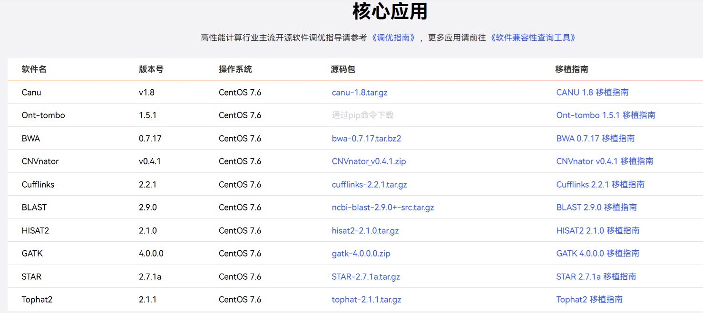This screenshot has width=703, height=313.
Task: Click the Tophat2 software name cell
Action: pos(37,300)
